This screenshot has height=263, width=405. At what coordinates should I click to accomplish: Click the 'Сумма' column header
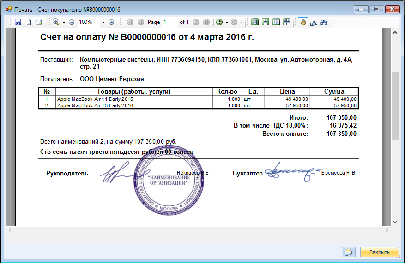point(334,92)
